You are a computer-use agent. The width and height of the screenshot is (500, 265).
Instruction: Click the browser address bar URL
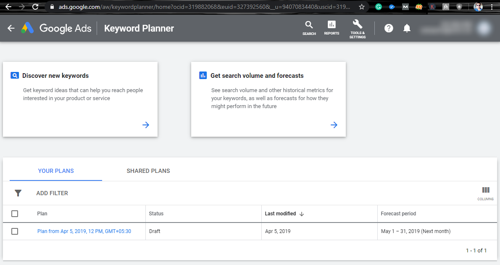(204, 7)
